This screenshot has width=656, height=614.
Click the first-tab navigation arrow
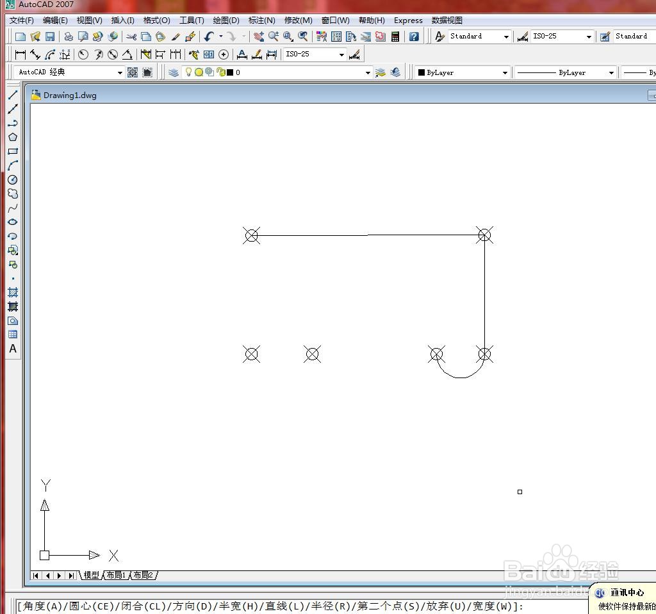click(36, 576)
